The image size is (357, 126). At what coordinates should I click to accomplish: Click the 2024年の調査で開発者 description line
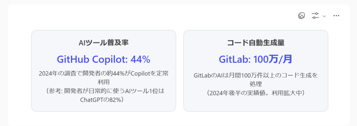pos(104,74)
